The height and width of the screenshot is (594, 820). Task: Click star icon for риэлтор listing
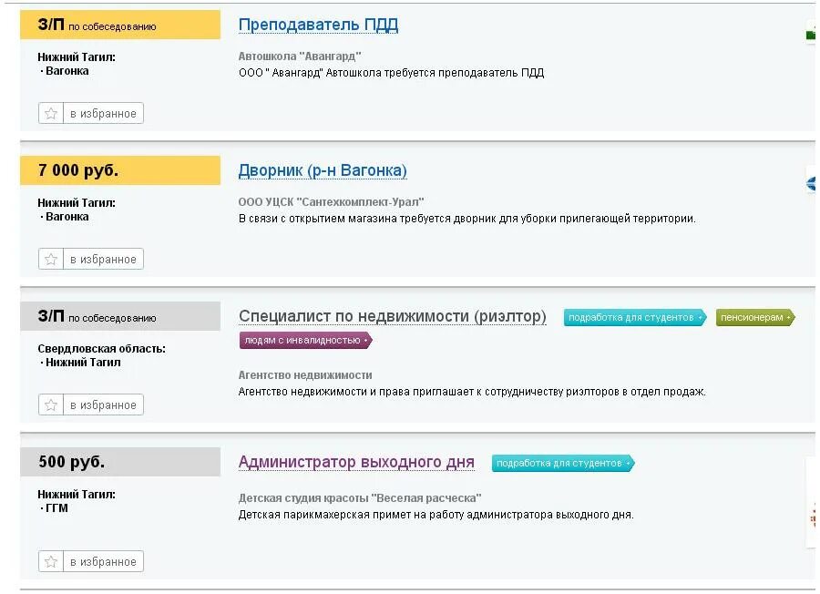[x=51, y=405]
